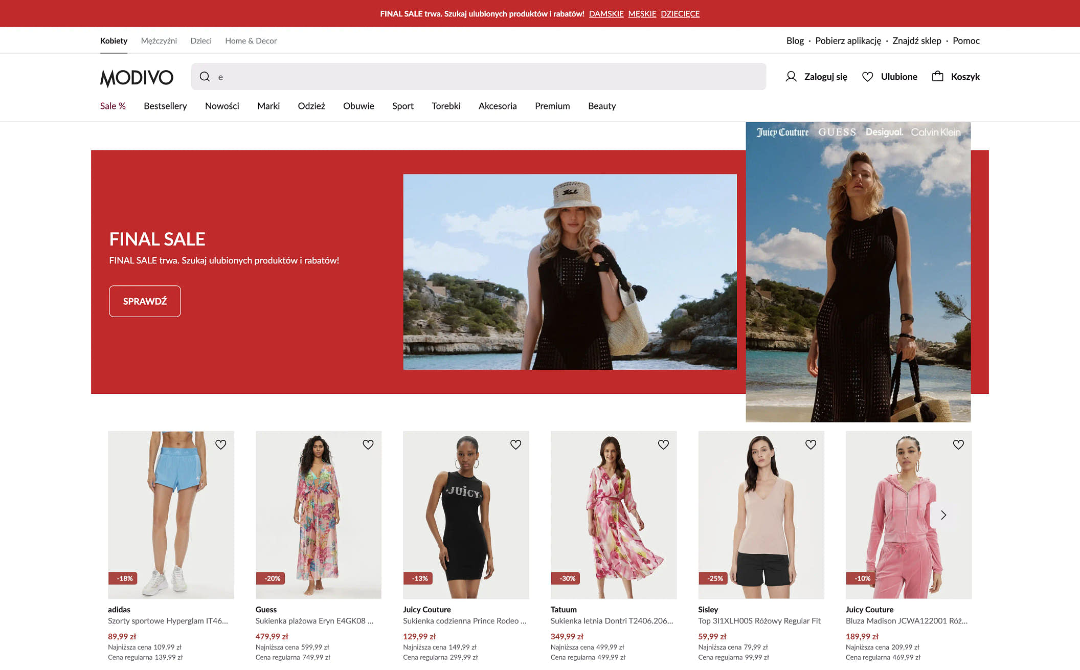Show next products with carousel arrow
Image resolution: width=1080 pixels, height=670 pixels.
tap(943, 515)
